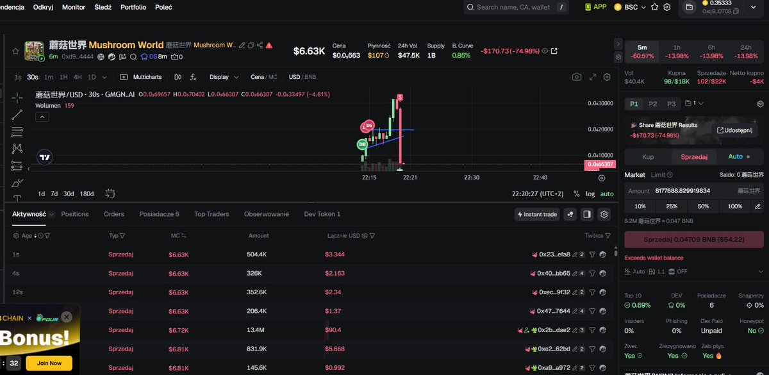Collapse the right side panel arrow
The image size is (769, 375).
(x=618, y=44)
